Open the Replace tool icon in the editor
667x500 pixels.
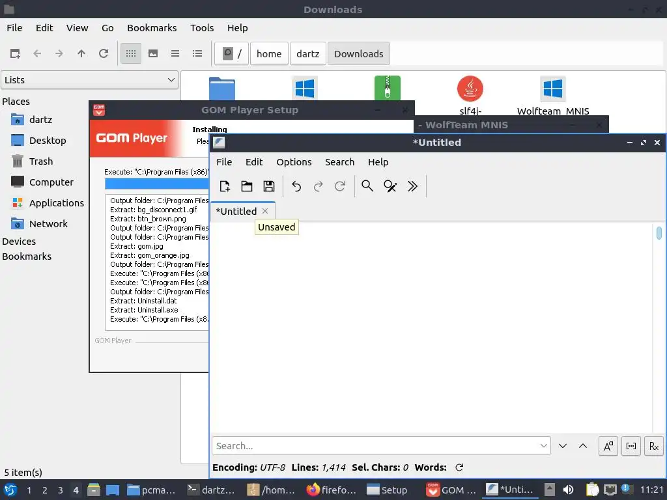pyautogui.click(x=390, y=186)
